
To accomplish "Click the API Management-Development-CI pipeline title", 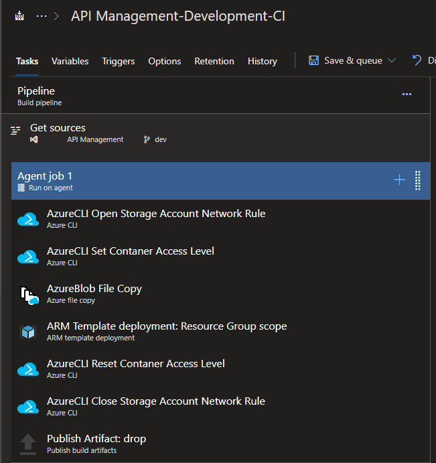I will 178,16.
